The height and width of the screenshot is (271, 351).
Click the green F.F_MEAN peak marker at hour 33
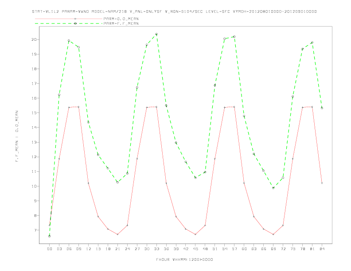(156, 34)
